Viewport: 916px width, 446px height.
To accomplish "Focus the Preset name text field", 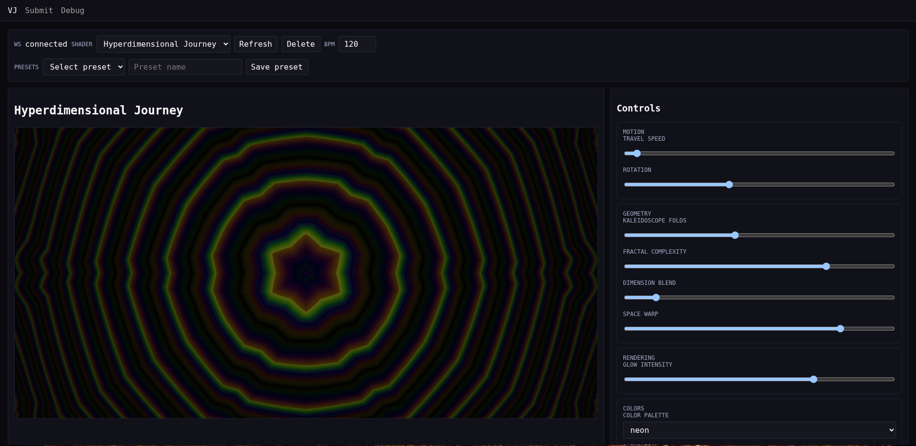I will point(185,67).
